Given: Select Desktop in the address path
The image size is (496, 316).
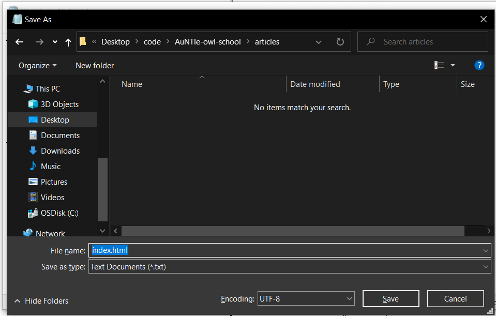Looking at the screenshot, I should pos(115,42).
